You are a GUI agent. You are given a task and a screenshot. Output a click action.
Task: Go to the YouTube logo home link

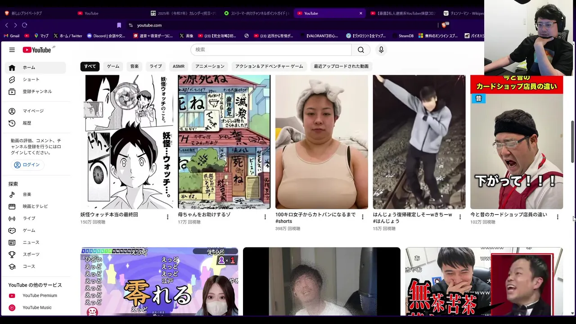[37, 50]
